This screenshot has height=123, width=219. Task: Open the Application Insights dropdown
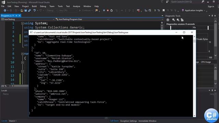[x=205, y=11]
